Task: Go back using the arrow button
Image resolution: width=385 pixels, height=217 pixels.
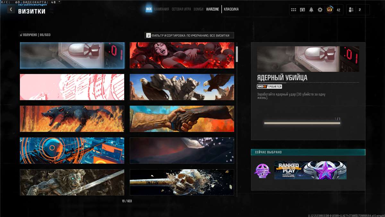Action: 11,10
